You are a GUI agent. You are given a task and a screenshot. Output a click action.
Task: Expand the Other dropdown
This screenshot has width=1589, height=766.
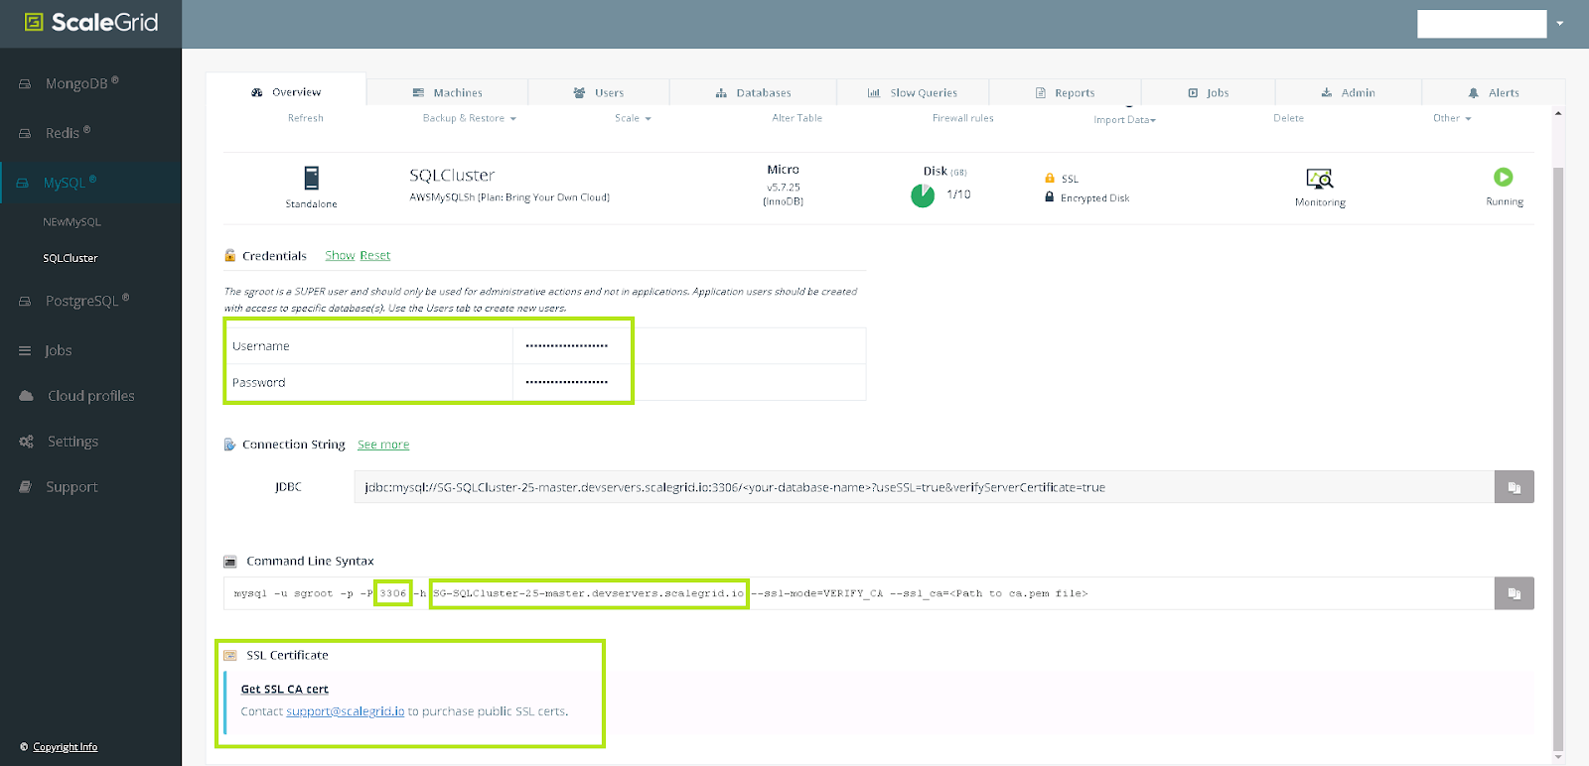(1452, 118)
